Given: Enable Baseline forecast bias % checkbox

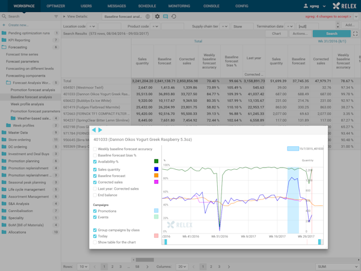Looking at the screenshot, I should coord(95,155).
